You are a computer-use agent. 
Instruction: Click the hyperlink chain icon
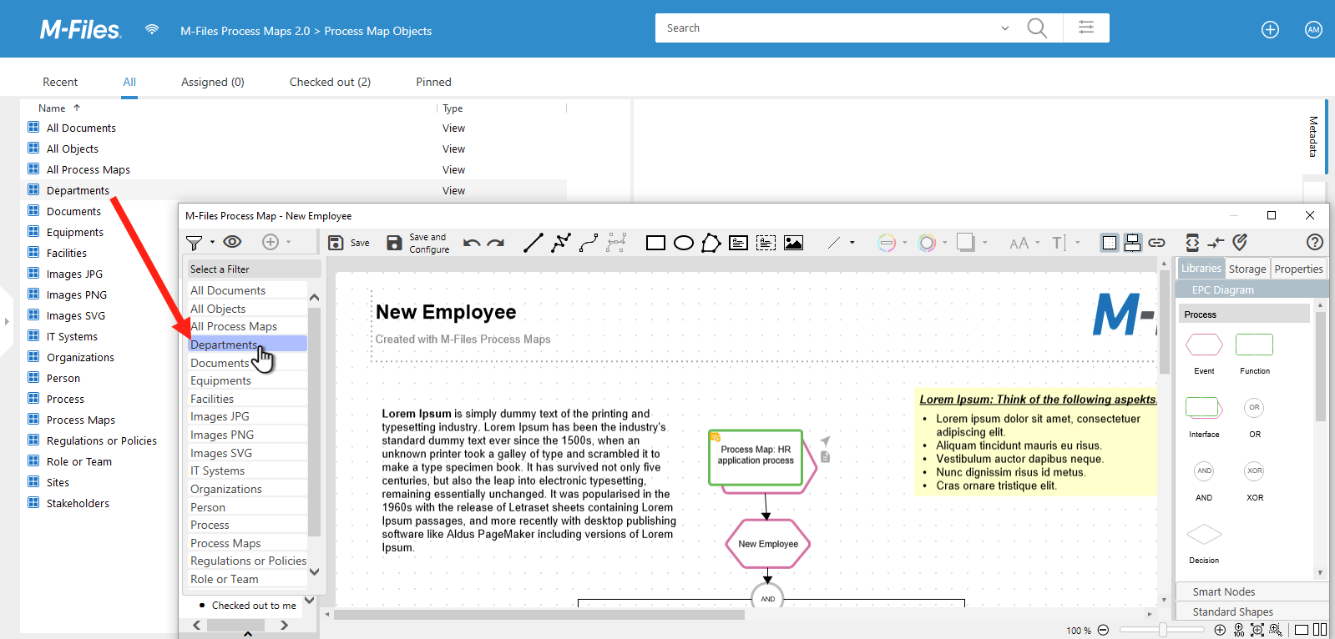1156,243
